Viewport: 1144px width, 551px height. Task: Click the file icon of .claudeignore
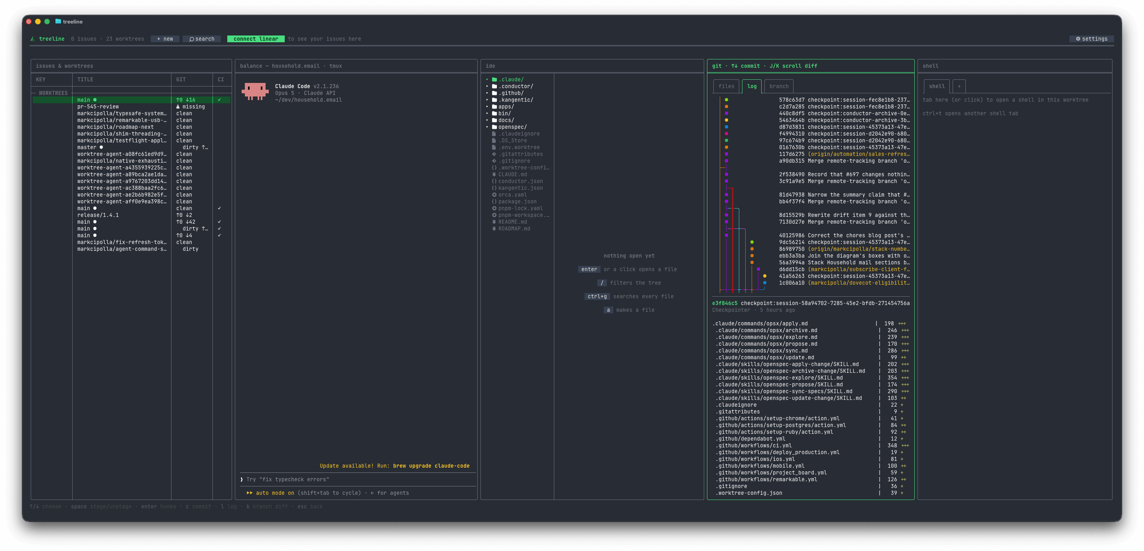(494, 134)
